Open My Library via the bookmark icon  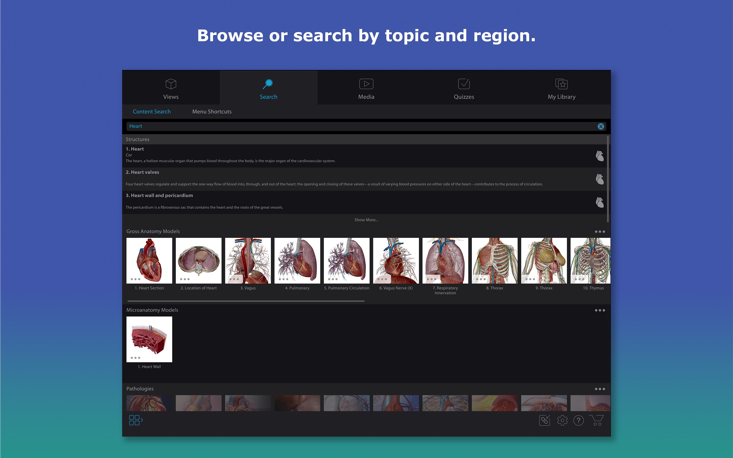561,84
